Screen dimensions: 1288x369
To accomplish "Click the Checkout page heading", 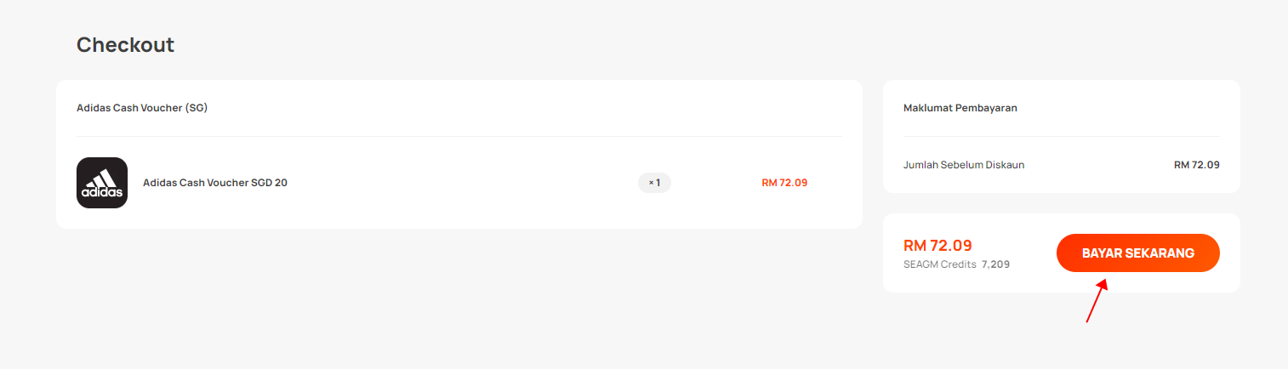I will click(125, 44).
